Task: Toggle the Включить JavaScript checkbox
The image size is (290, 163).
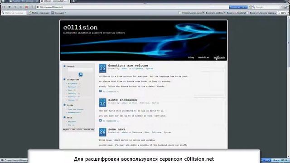Action: 224,13
